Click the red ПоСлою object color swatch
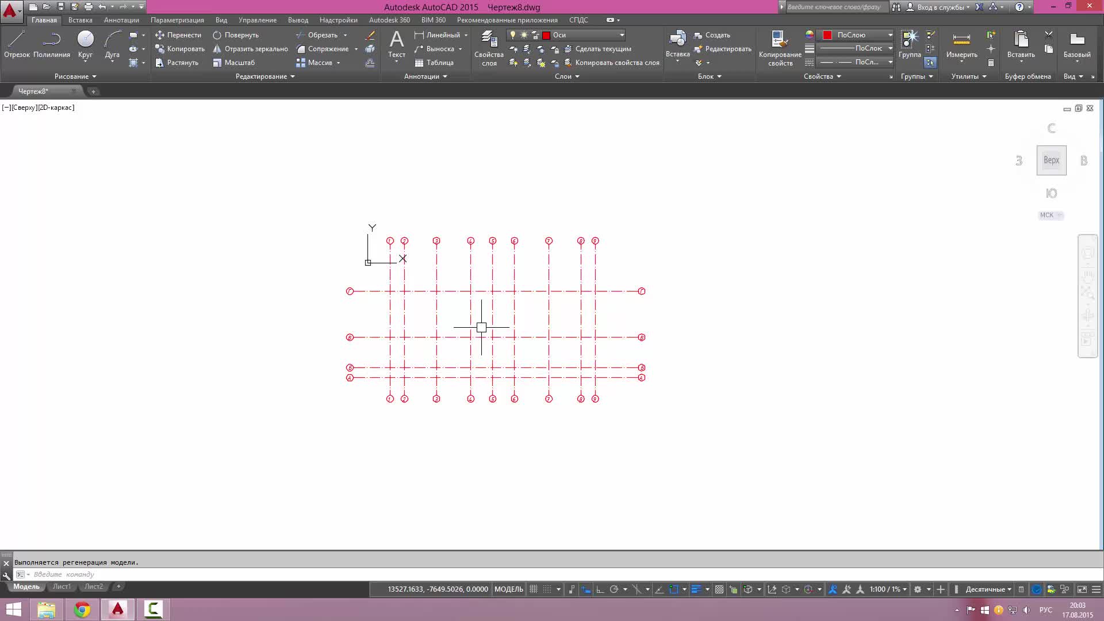The image size is (1104, 621). pos(827,35)
